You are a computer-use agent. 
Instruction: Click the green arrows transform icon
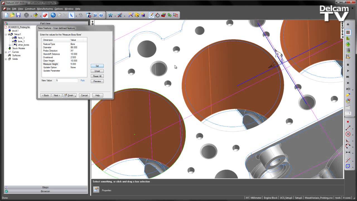point(170,15)
